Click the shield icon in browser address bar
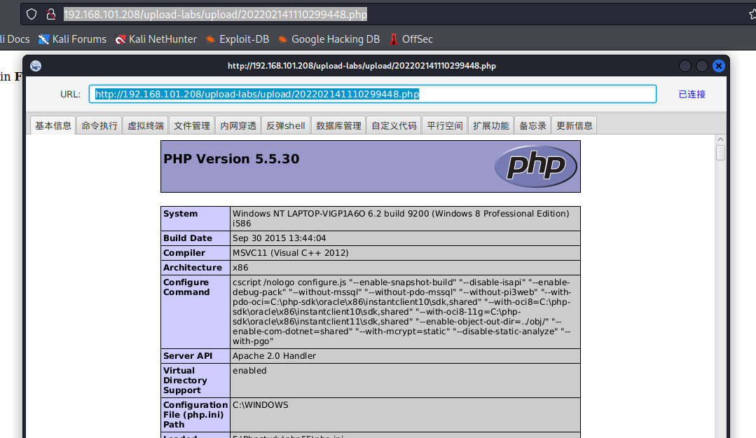Viewport: 756px width, 438px height. tap(32, 15)
